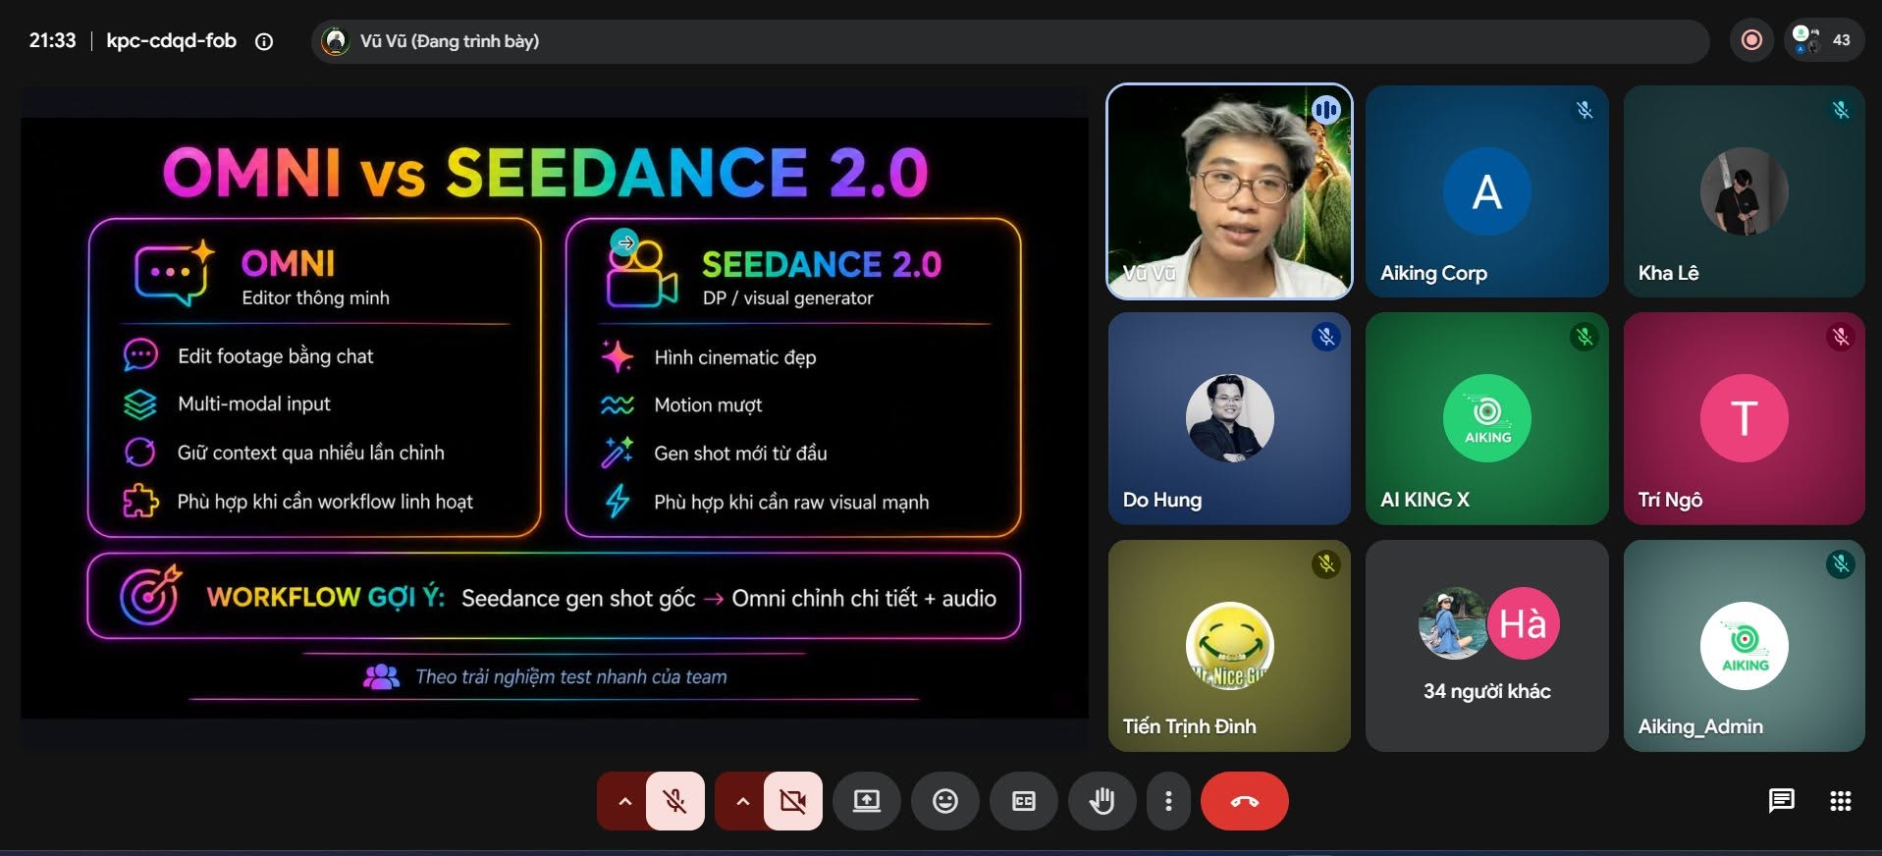Click muted mic icon on Kha Lê tile
Screen dimensions: 1882x856
point(1841,110)
